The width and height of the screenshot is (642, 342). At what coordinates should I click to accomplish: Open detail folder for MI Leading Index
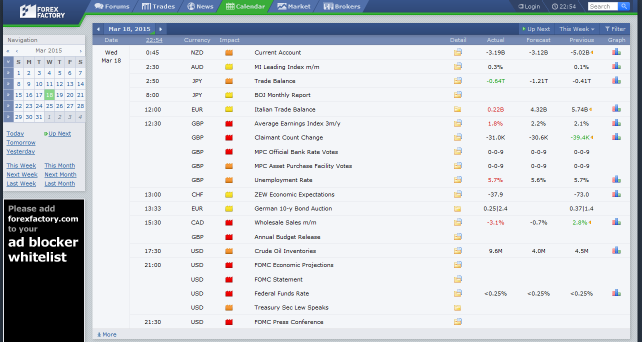tap(457, 66)
